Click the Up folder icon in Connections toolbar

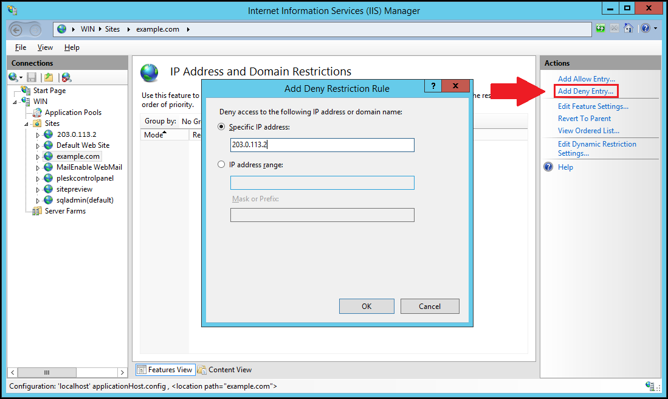pos(49,77)
